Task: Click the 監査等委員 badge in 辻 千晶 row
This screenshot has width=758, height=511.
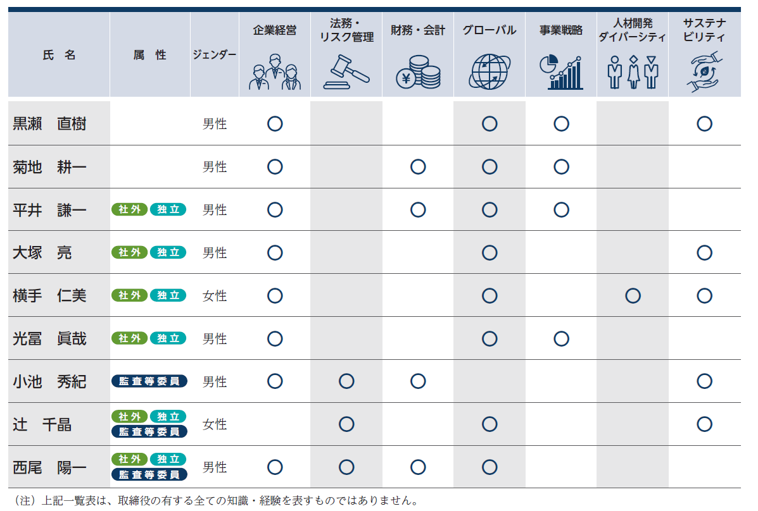Action: pyautogui.click(x=149, y=432)
